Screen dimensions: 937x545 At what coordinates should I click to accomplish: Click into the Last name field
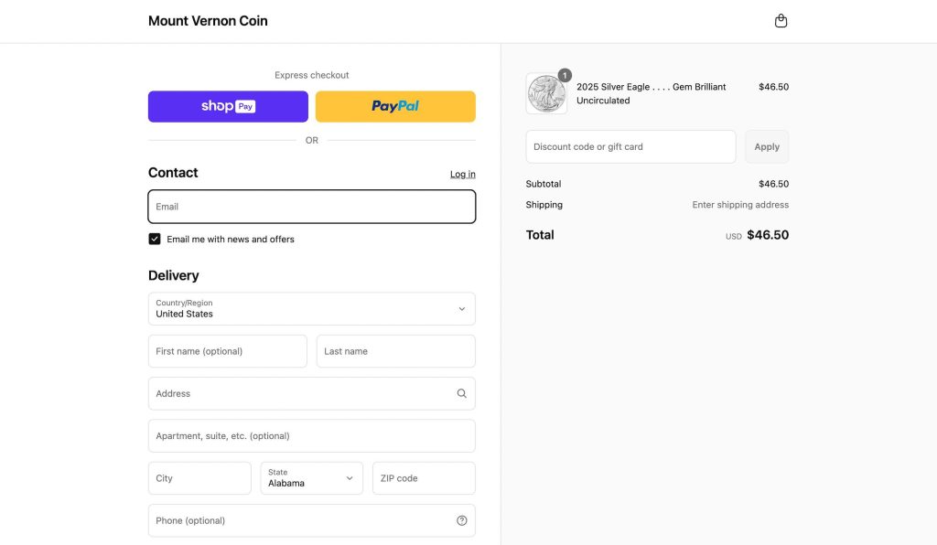395,351
